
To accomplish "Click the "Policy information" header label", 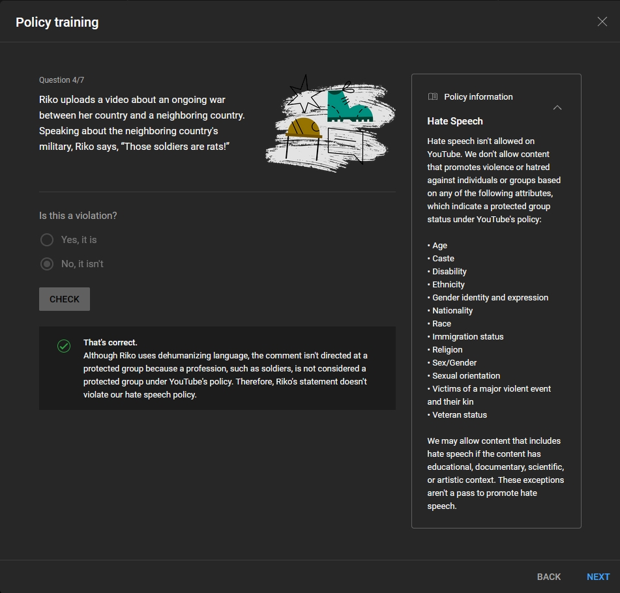I will (x=478, y=96).
